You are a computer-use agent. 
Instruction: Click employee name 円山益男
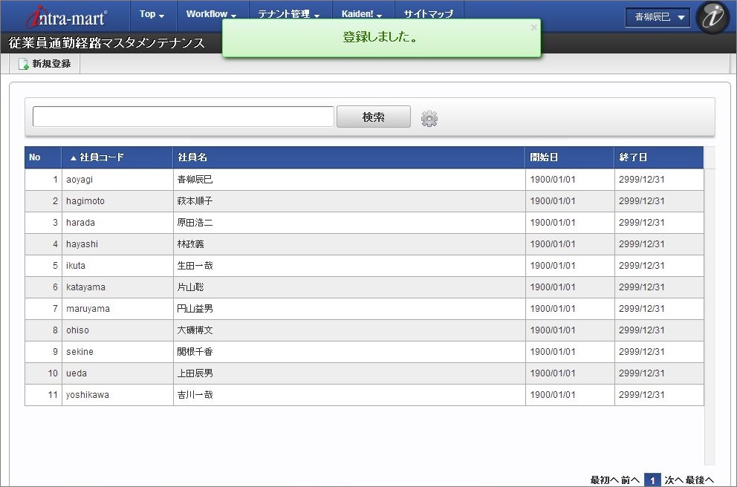[195, 309]
